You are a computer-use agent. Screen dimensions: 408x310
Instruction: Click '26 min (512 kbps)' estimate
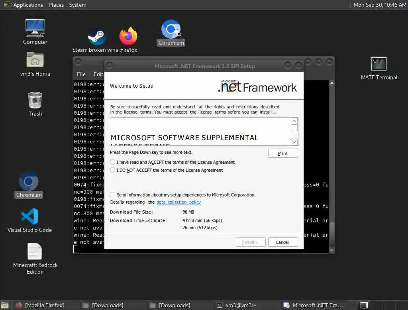coord(200,228)
